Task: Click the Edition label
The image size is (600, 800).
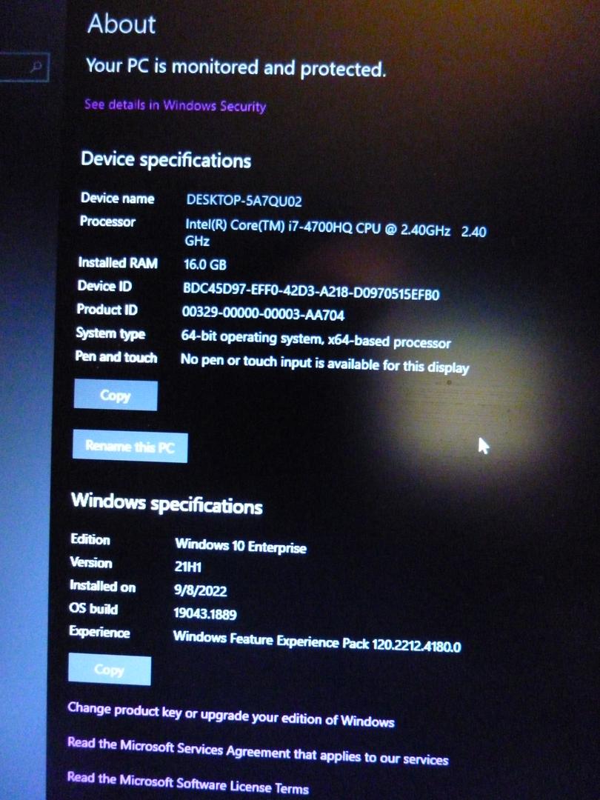Action: tap(90, 539)
